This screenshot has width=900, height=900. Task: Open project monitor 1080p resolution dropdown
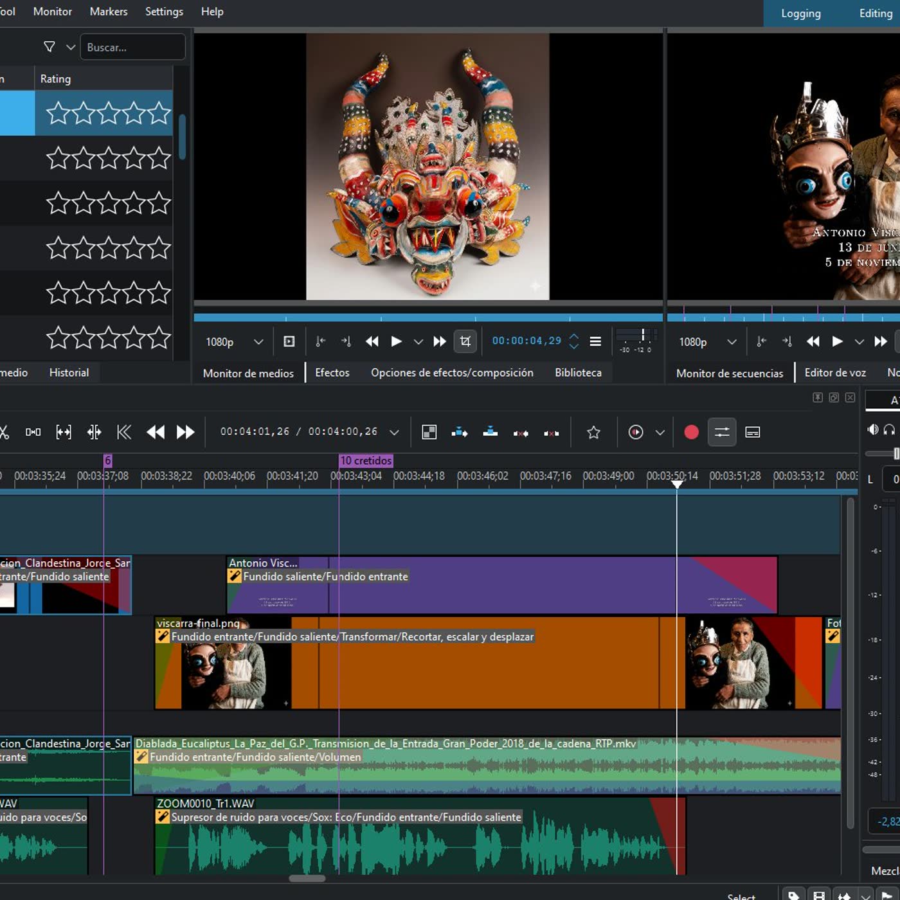708,342
